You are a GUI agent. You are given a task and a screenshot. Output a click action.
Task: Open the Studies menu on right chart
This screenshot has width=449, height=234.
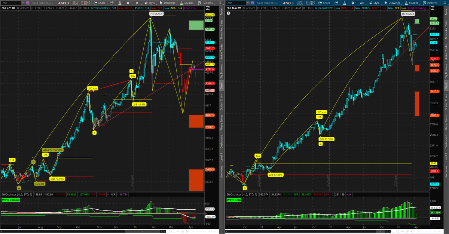tap(411, 3)
